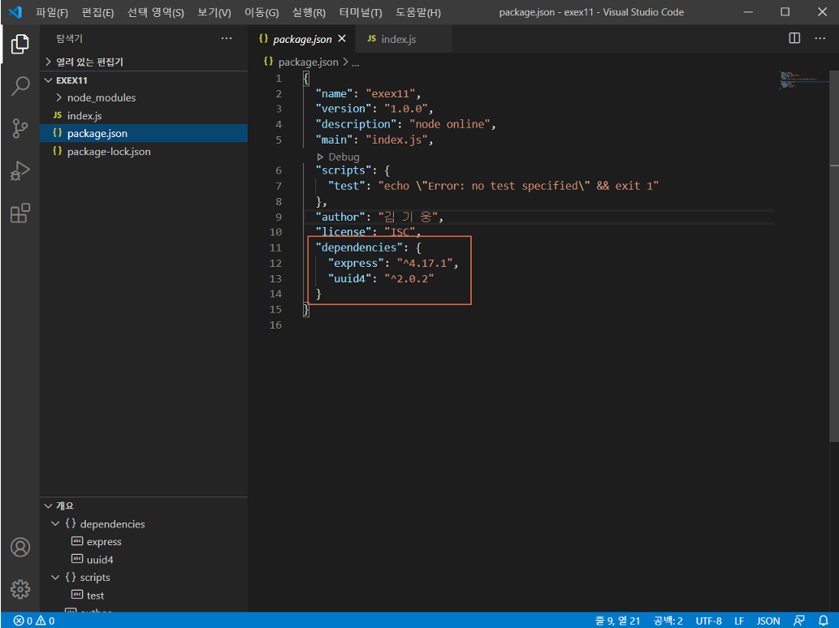
Task: Select the package.json editor tab
Action: point(302,39)
